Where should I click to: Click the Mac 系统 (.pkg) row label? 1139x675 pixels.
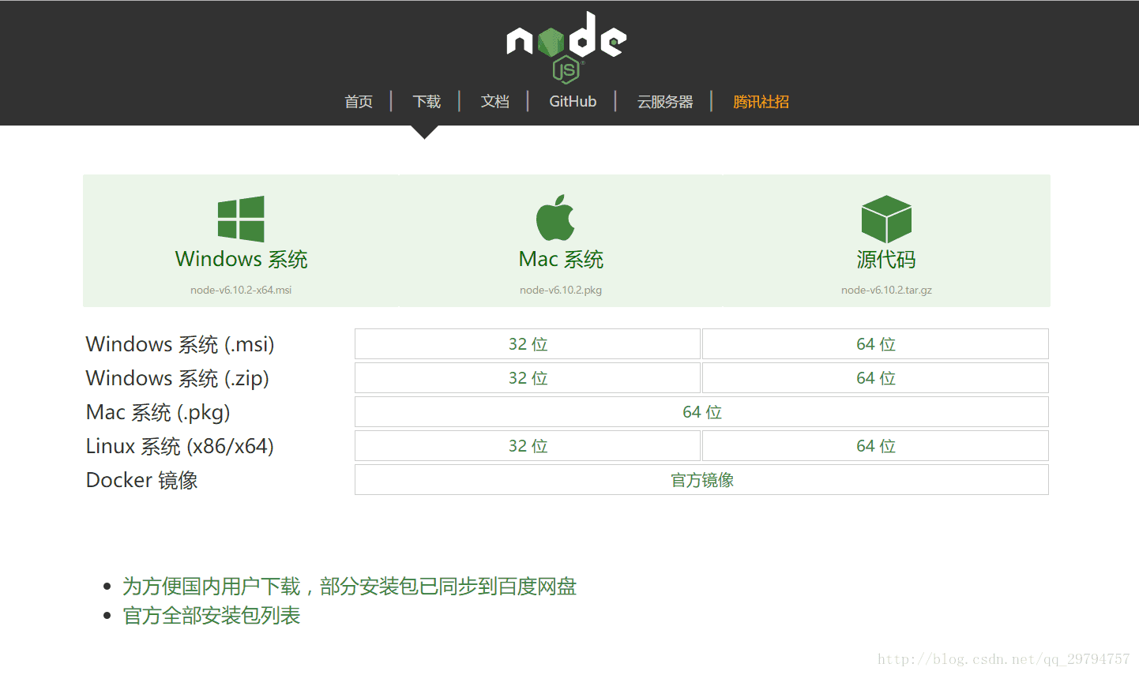click(x=158, y=413)
